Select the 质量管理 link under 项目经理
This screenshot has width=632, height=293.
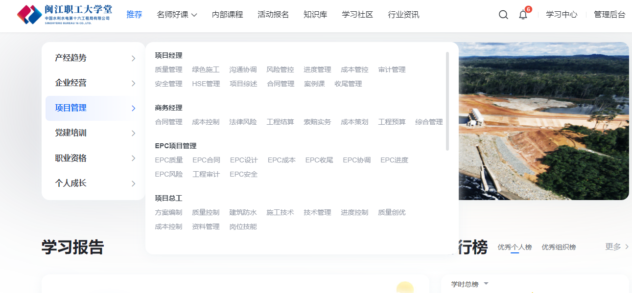click(x=168, y=70)
